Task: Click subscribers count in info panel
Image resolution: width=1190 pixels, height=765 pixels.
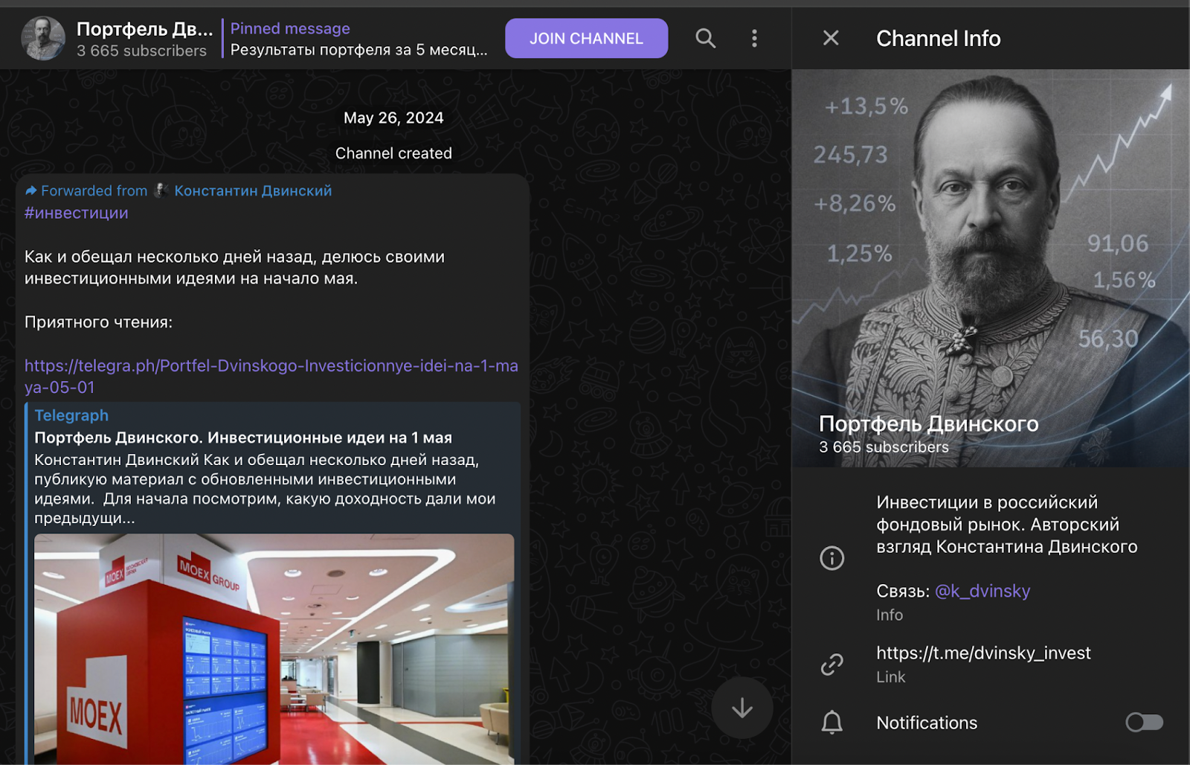Action: pyautogui.click(x=884, y=447)
